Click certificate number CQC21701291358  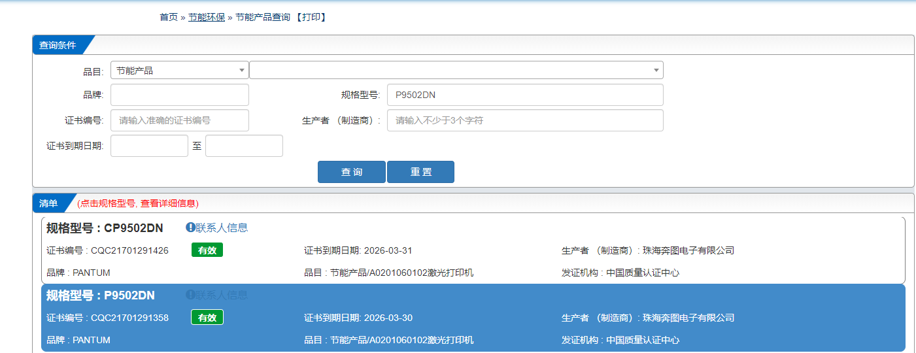pyautogui.click(x=129, y=318)
